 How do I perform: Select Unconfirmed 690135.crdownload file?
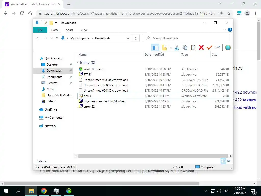(x=153, y=90)
